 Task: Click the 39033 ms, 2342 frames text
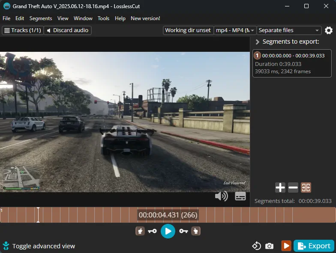tap(283, 71)
